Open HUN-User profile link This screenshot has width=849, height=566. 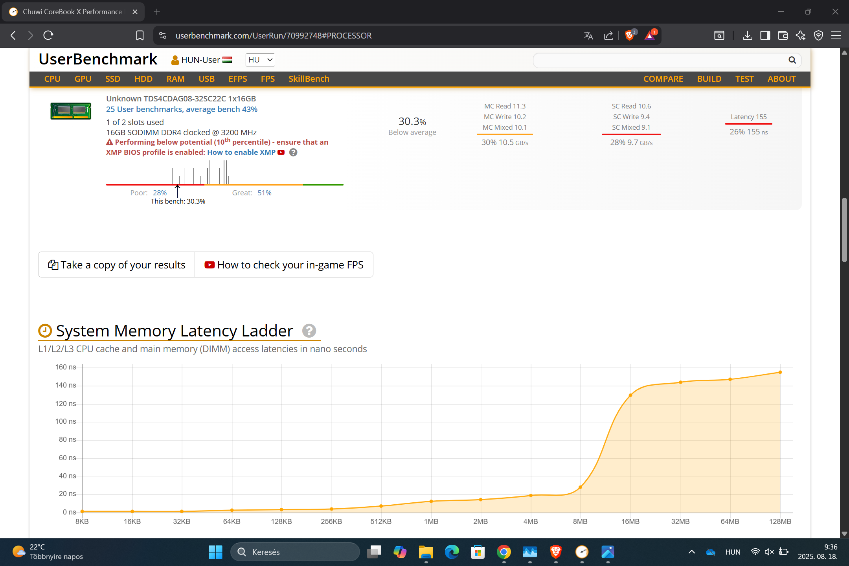[x=201, y=60]
